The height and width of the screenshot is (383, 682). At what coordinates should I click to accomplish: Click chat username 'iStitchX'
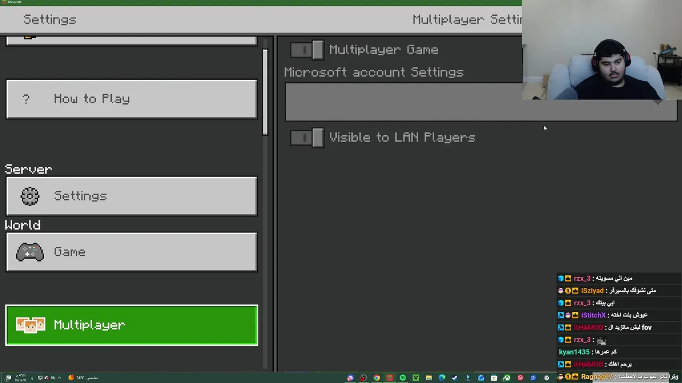point(593,315)
